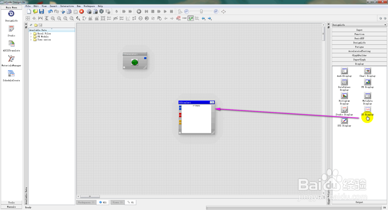
Task: Click the XYDisplay1 glyph title bar
Action: 196,102
